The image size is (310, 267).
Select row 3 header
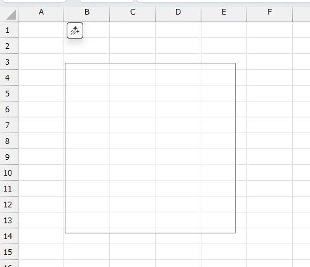(9, 62)
